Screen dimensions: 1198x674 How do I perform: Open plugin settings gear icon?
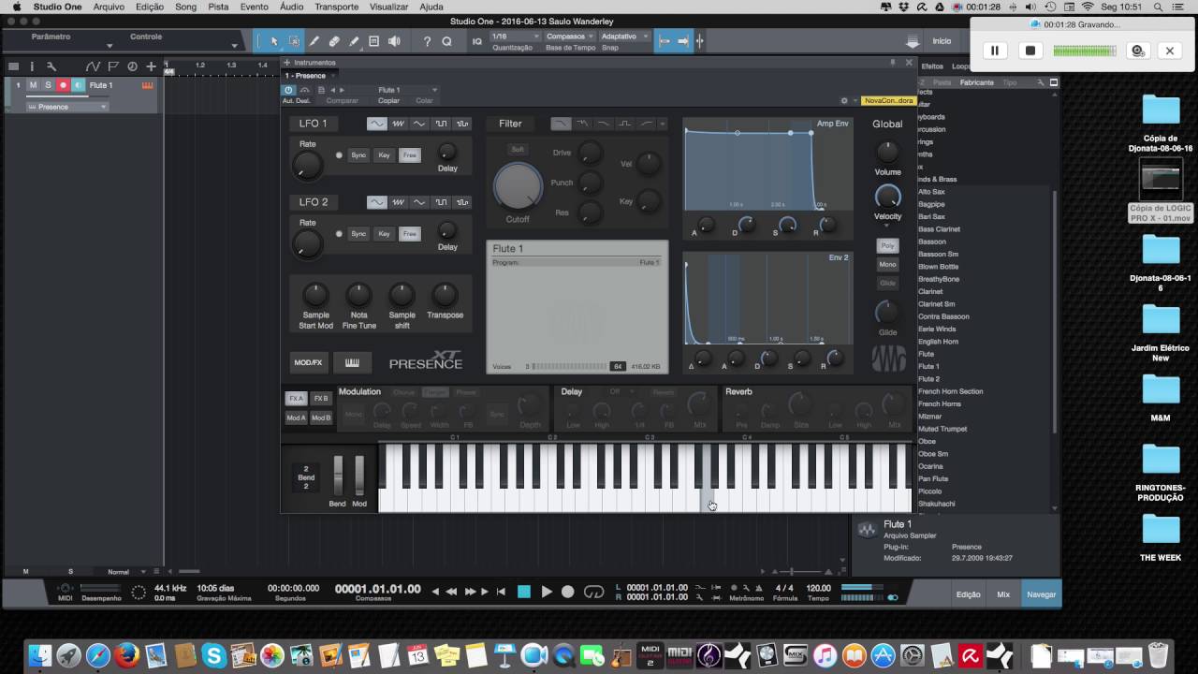click(x=844, y=101)
